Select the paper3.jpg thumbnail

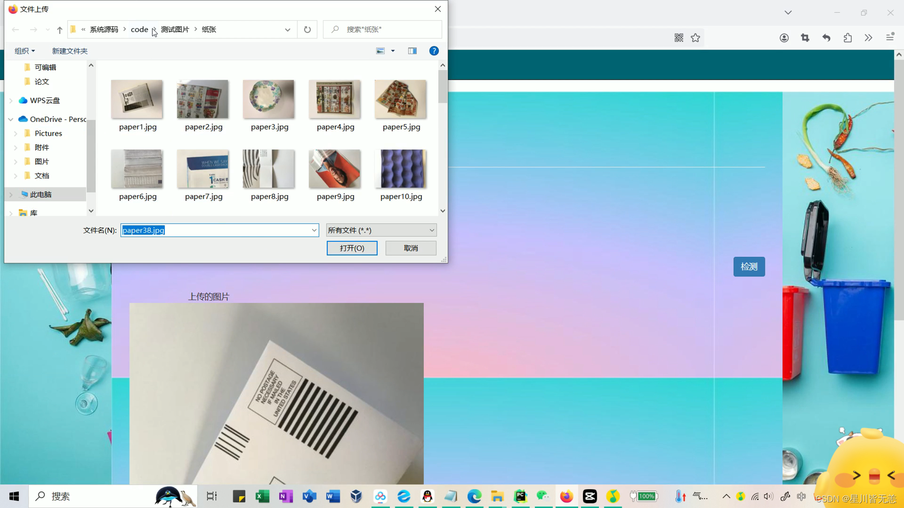(x=269, y=99)
